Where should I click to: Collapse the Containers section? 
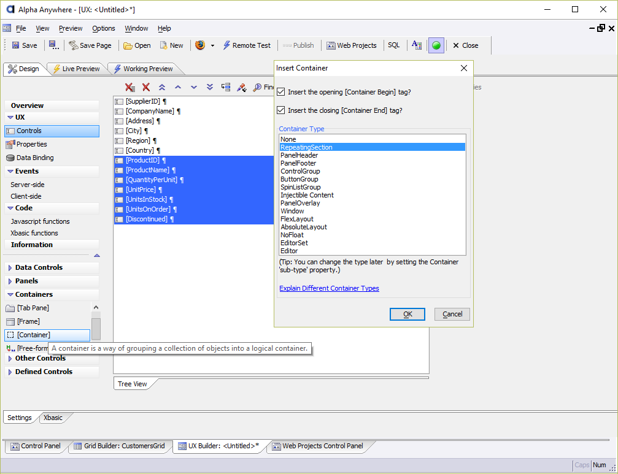(x=10, y=294)
